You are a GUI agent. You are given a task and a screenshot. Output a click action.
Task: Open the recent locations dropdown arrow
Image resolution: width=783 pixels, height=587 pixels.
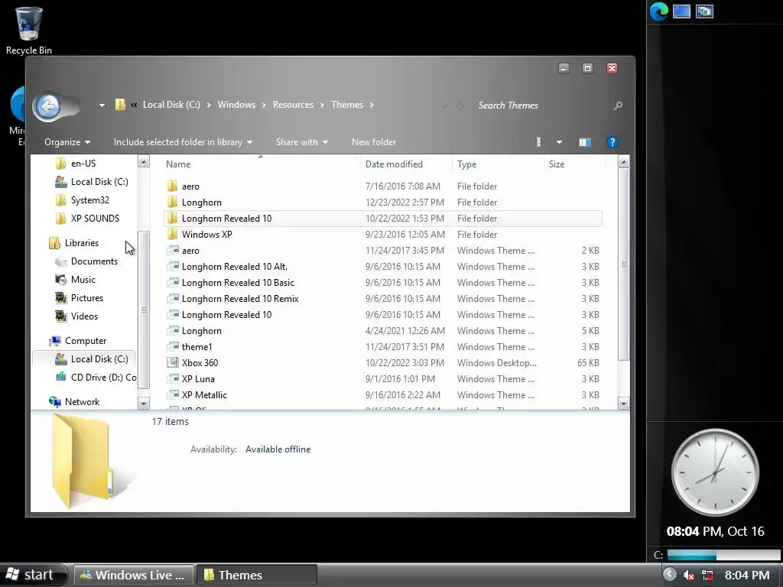click(x=102, y=105)
